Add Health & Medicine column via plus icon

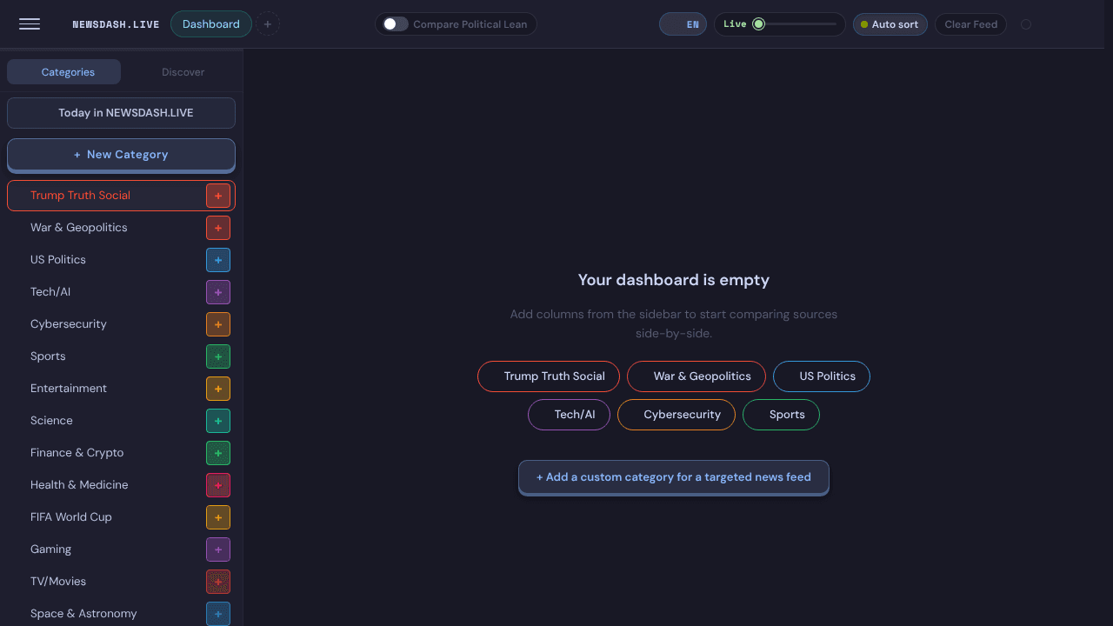pyautogui.click(x=218, y=485)
